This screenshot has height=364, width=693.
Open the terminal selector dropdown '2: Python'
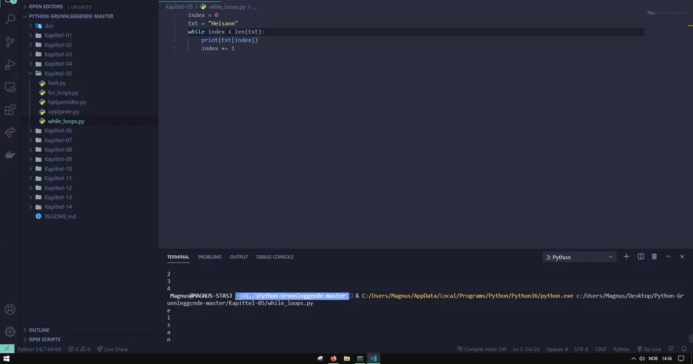pyautogui.click(x=579, y=257)
